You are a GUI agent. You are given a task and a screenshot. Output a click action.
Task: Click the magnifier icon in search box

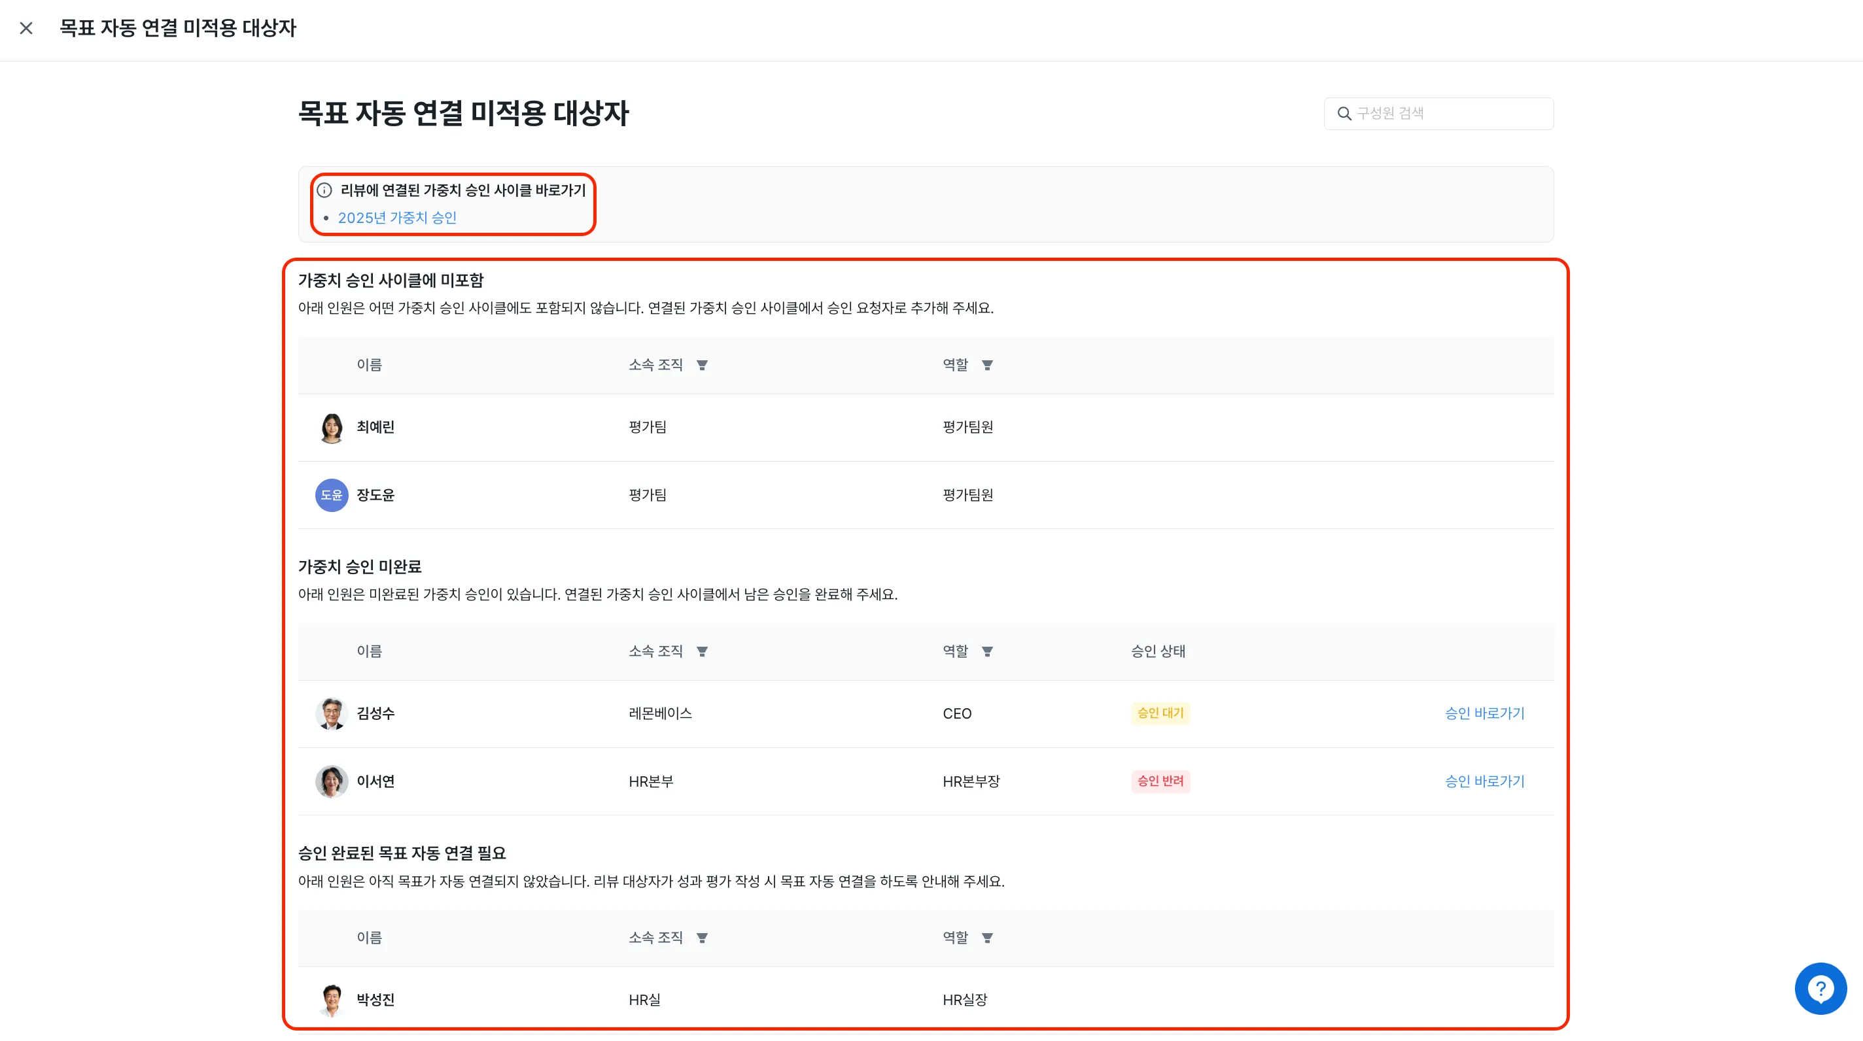pos(1344,114)
